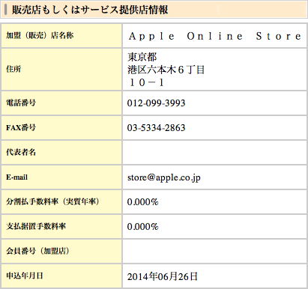Select the 0.000% value for 分割払手数料率
Image resolution: width=308 pixels, height=289 pixels.
click(143, 201)
